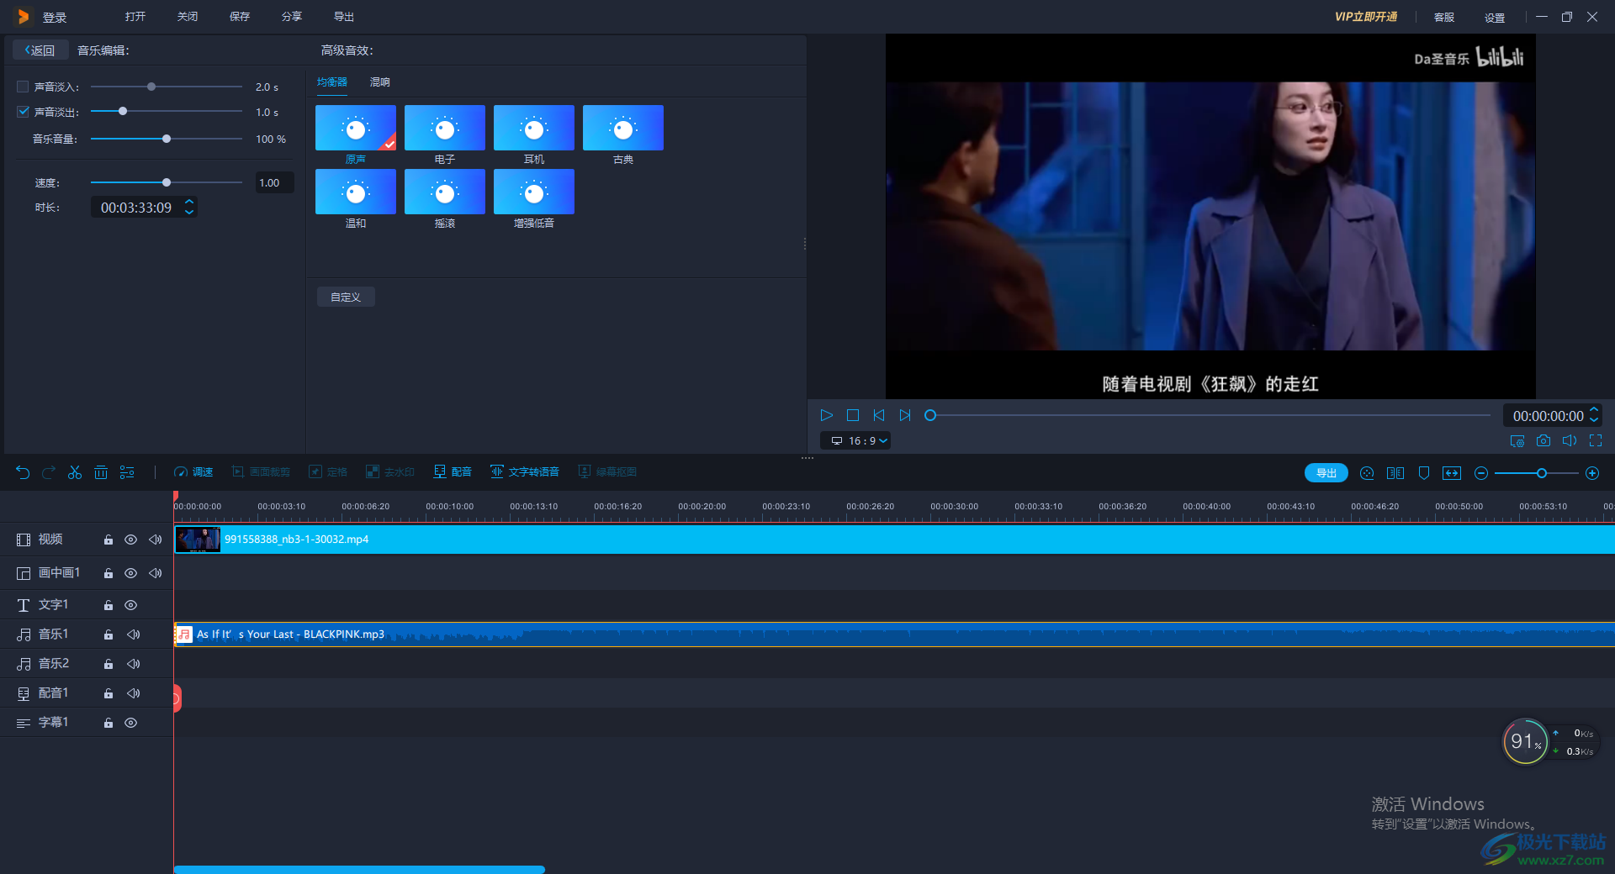Step to the previous frame
The height and width of the screenshot is (874, 1615).
tap(879, 415)
